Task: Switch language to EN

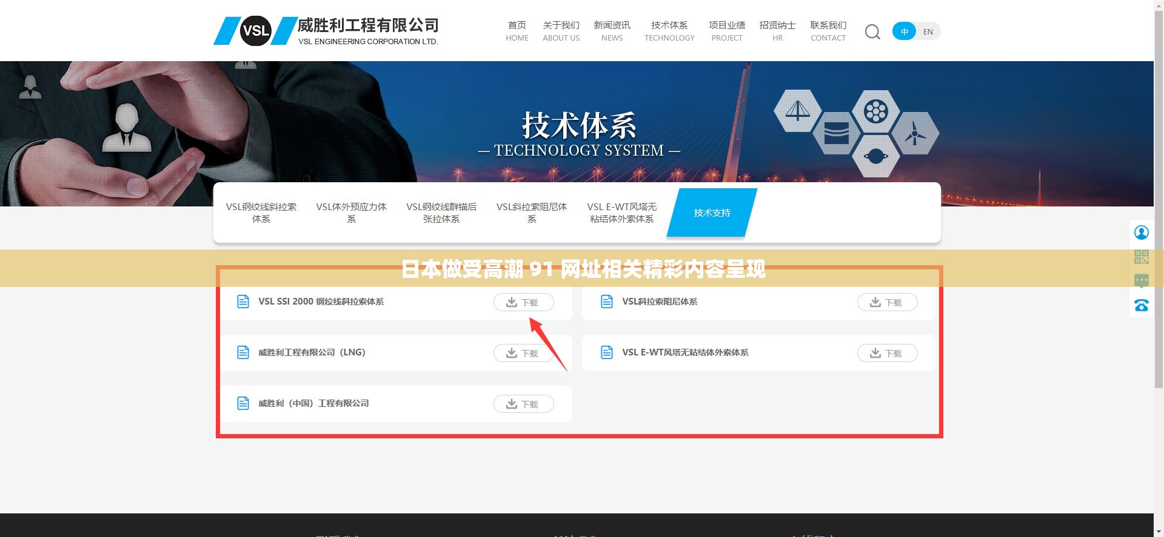Action: pos(928,31)
